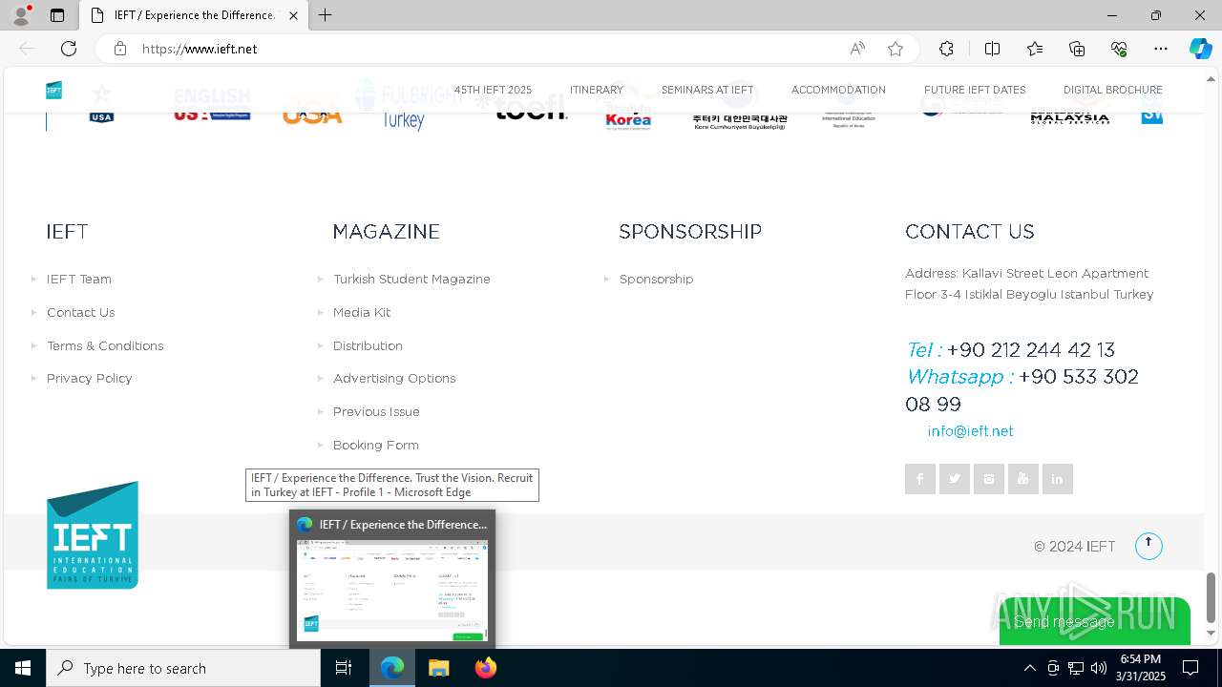The width and height of the screenshot is (1222, 687).
Task: Click the Send message chat button
Action: pos(1095,621)
